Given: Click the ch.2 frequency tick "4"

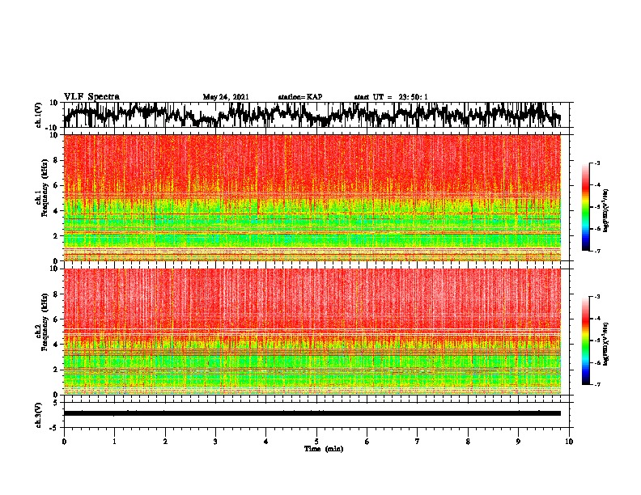Looking at the screenshot, I should click(56, 345).
